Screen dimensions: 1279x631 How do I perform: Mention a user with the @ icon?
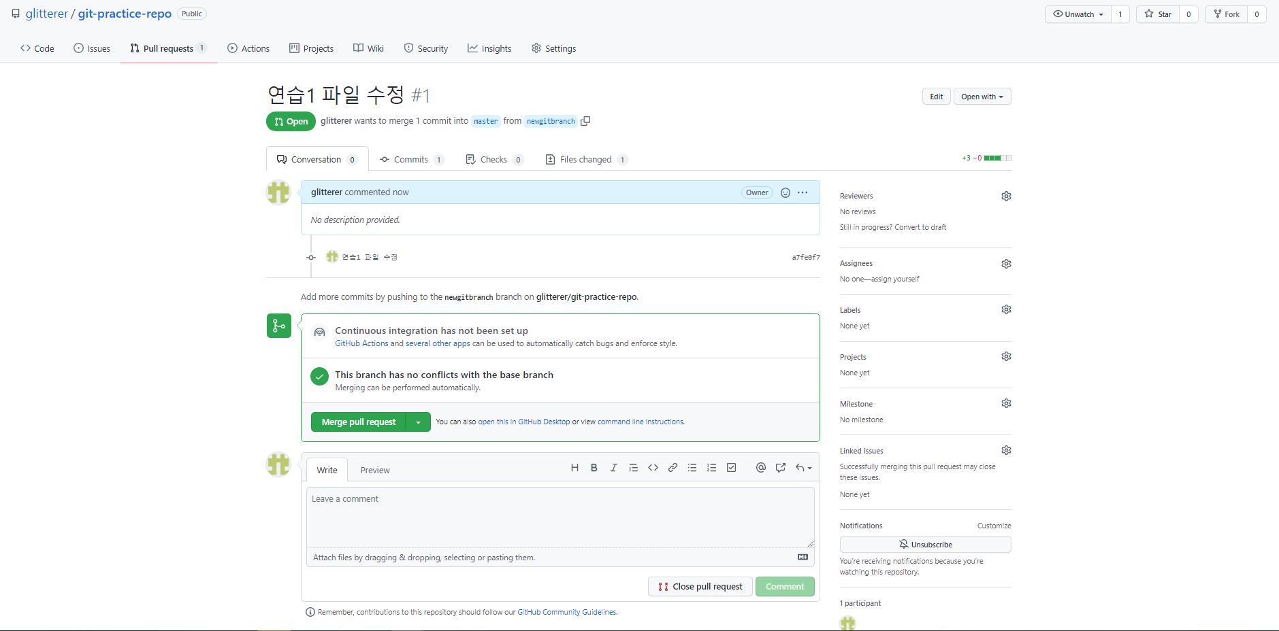tap(761, 468)
